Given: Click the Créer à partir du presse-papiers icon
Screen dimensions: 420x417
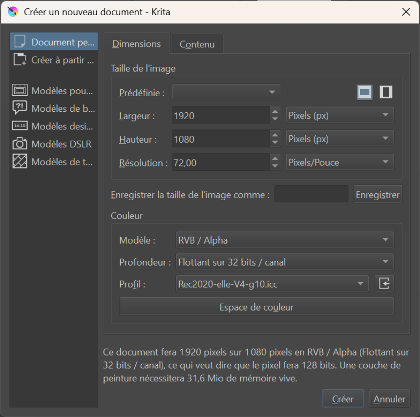Looking at the screenshot, I should pyautogui.click(x=20, y=60).
